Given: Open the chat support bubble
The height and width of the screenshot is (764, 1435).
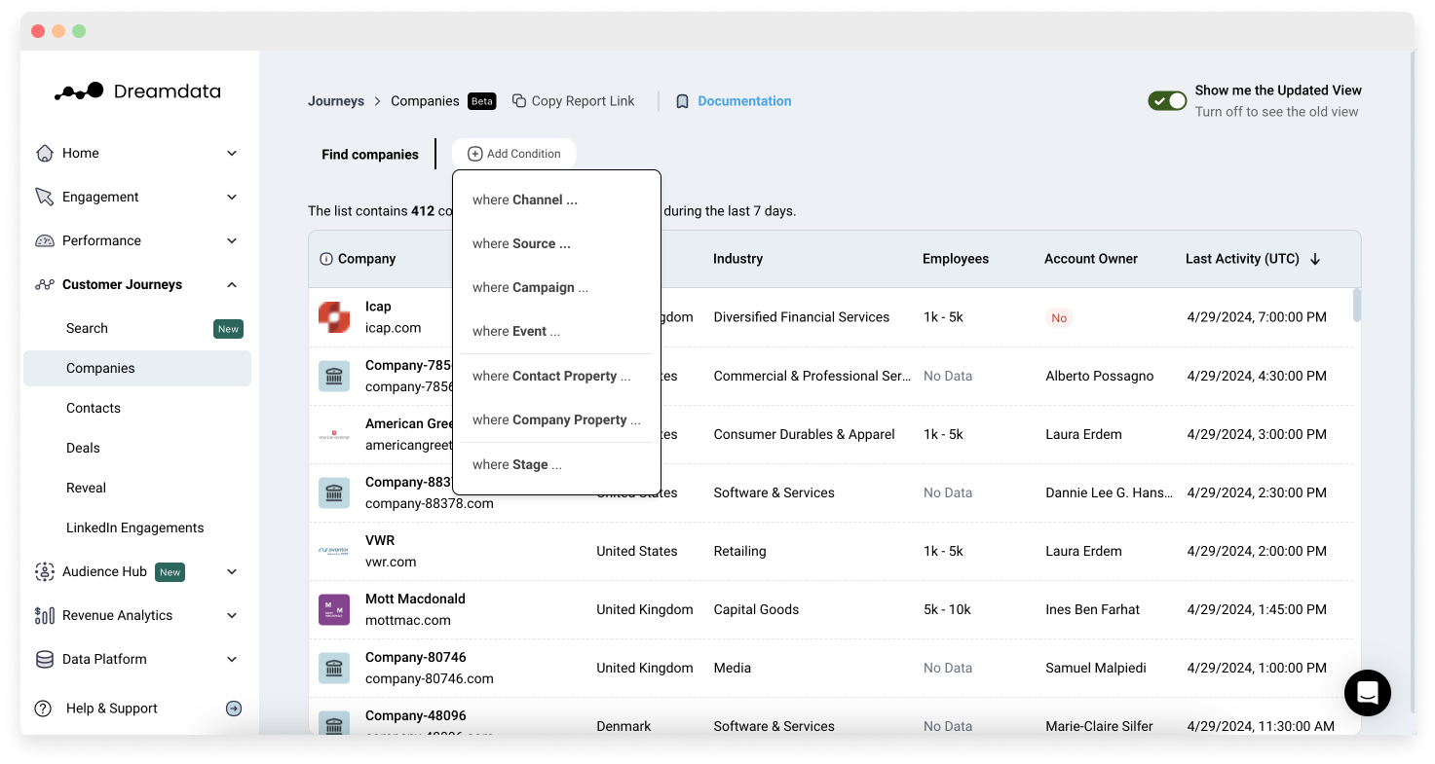Looking at the screenshot, I should (x=1367, y=693).
